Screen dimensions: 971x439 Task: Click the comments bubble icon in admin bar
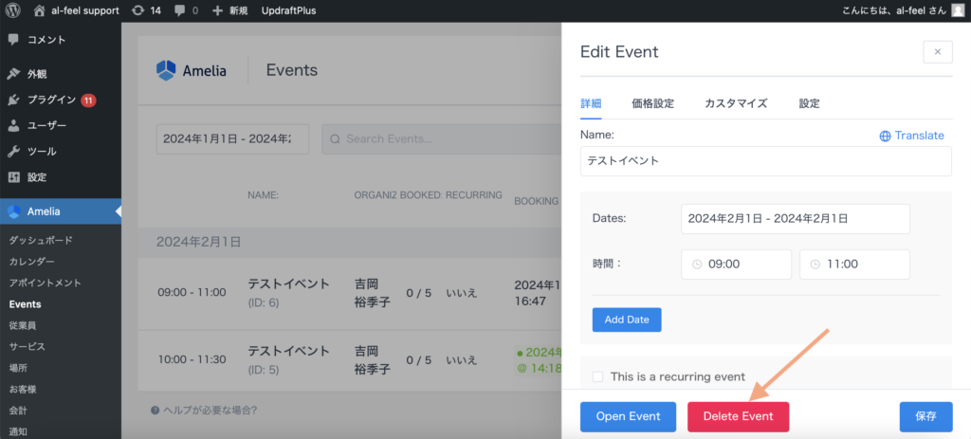[x=180, y=10]
